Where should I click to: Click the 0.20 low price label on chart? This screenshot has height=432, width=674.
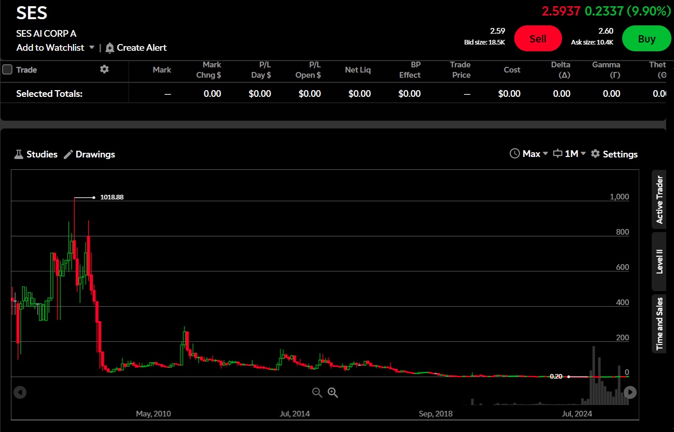[556, 377]
